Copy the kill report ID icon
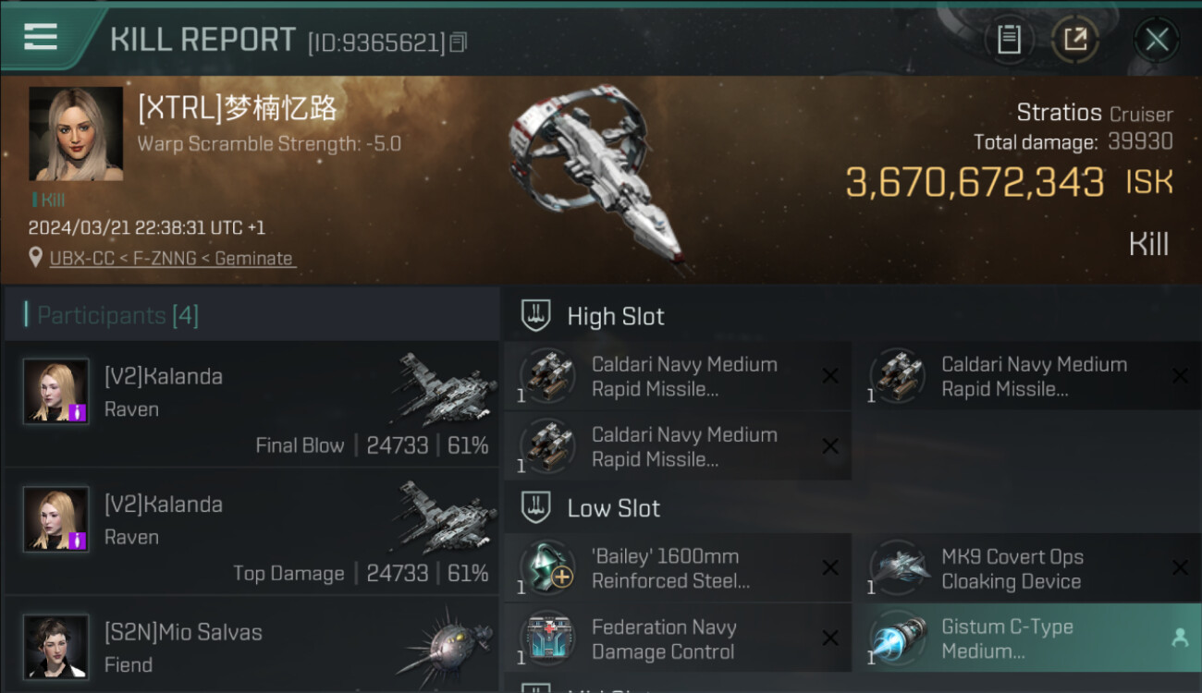Viewport: 1202px width, 693px height. click(459, 43)
